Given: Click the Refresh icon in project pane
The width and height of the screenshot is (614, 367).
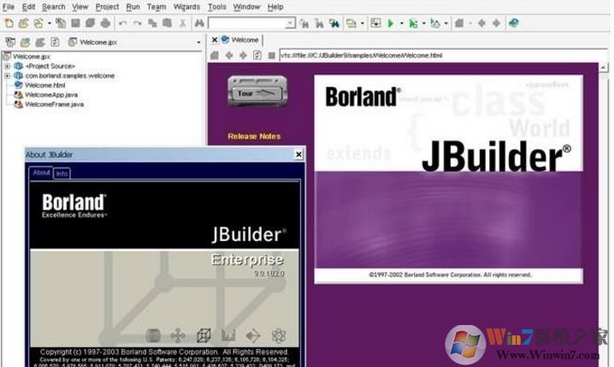Looking at the screenshot, I should click(x=55, y=42).
